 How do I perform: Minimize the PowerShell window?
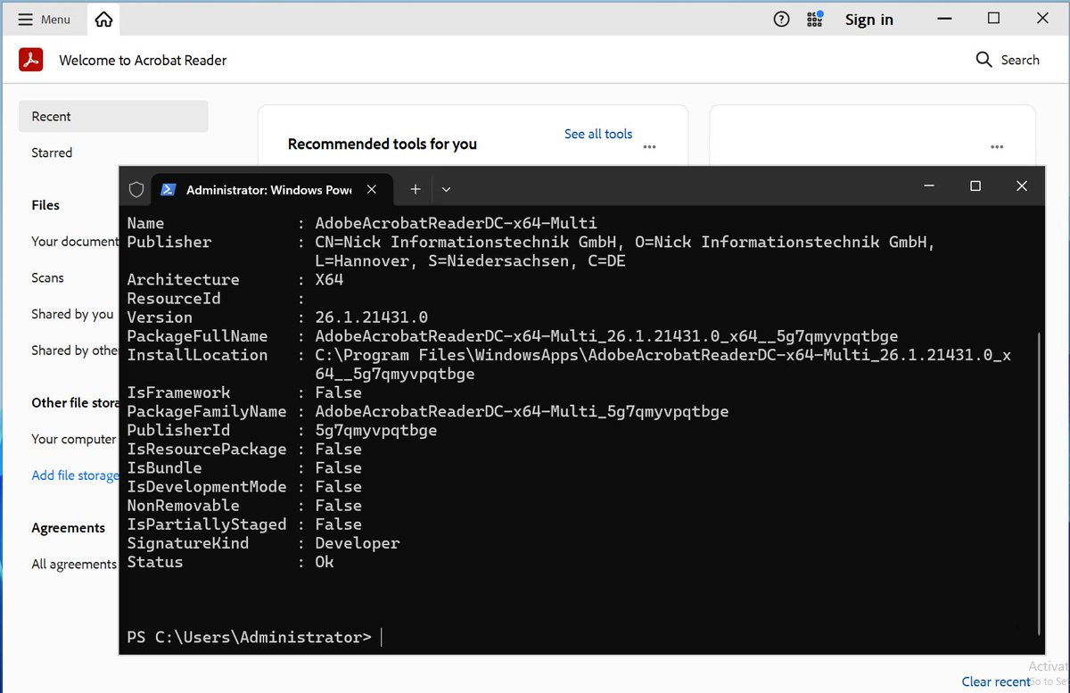tap(929, 186)
